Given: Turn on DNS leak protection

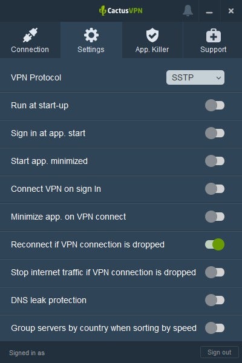Looking at the screenshot, I should coord(215,300).
